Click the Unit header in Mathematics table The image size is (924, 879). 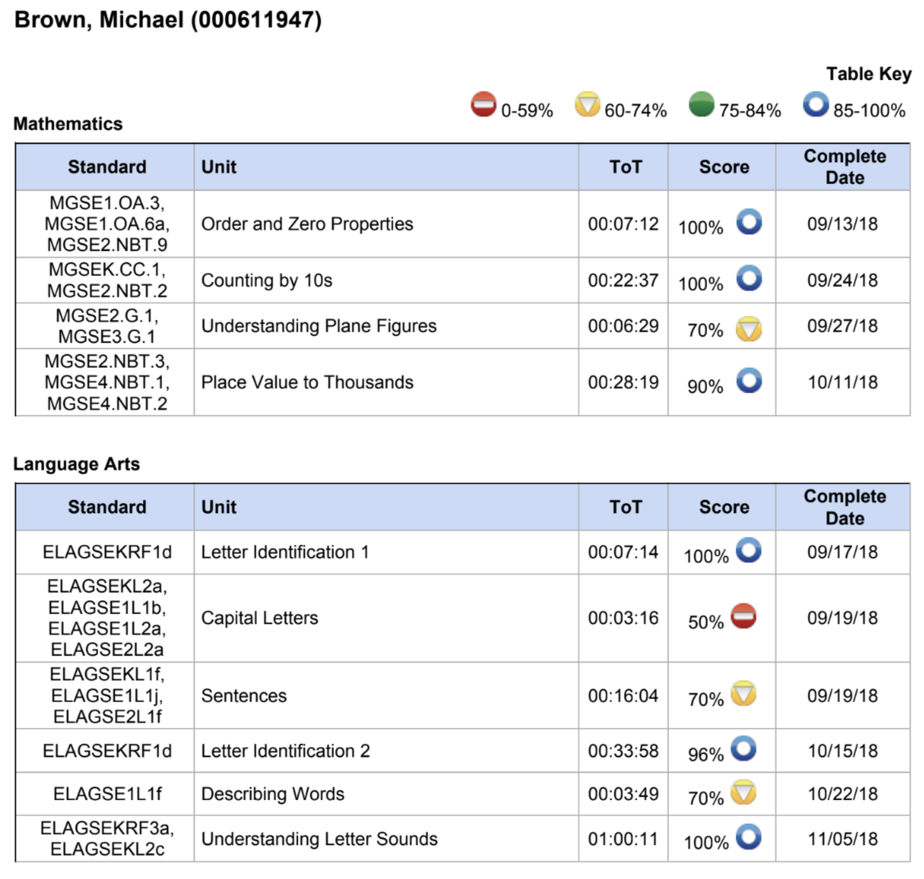pos(219,167)
